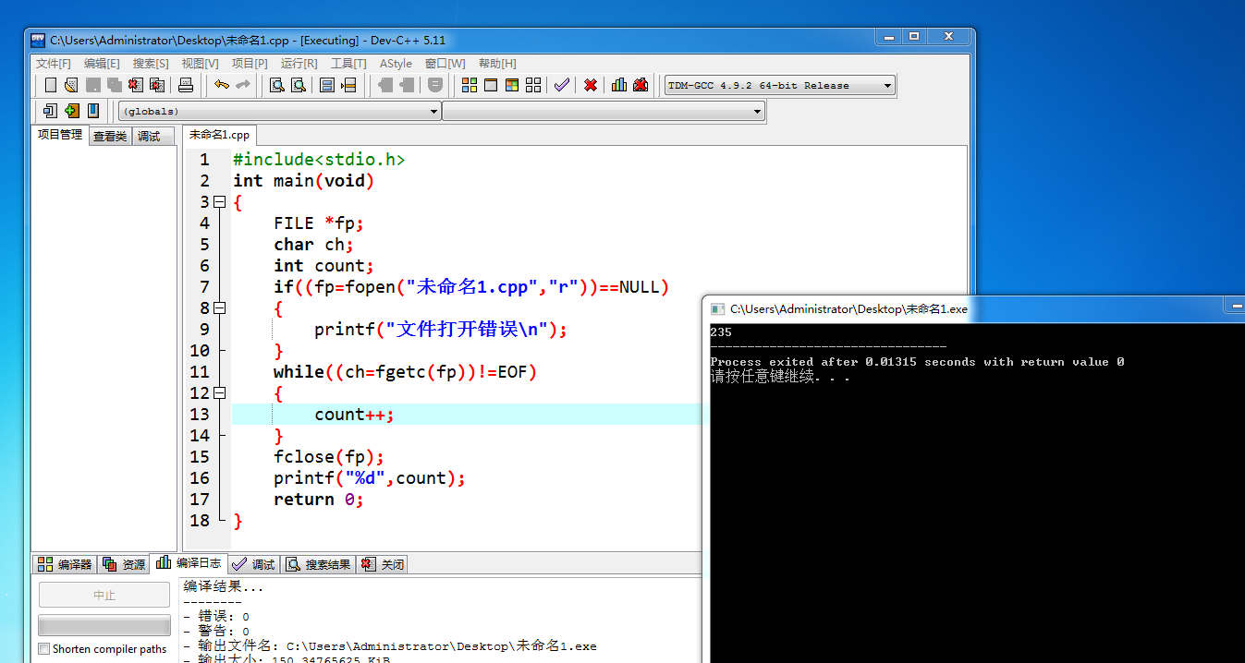The height and width of the screenshot is (663, 1245).
Task: Click the Close file toolbar icon
Action: [136, 85]
